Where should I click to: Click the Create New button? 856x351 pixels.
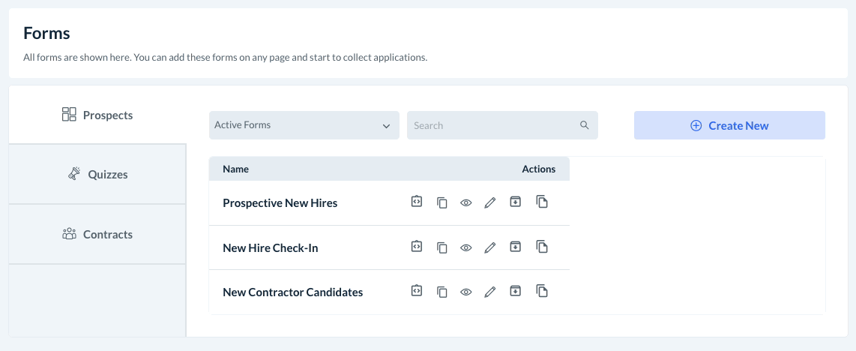coord(729,125)
